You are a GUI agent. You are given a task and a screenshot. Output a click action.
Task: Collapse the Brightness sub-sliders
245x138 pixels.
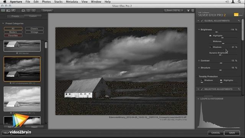click(199, 30)
